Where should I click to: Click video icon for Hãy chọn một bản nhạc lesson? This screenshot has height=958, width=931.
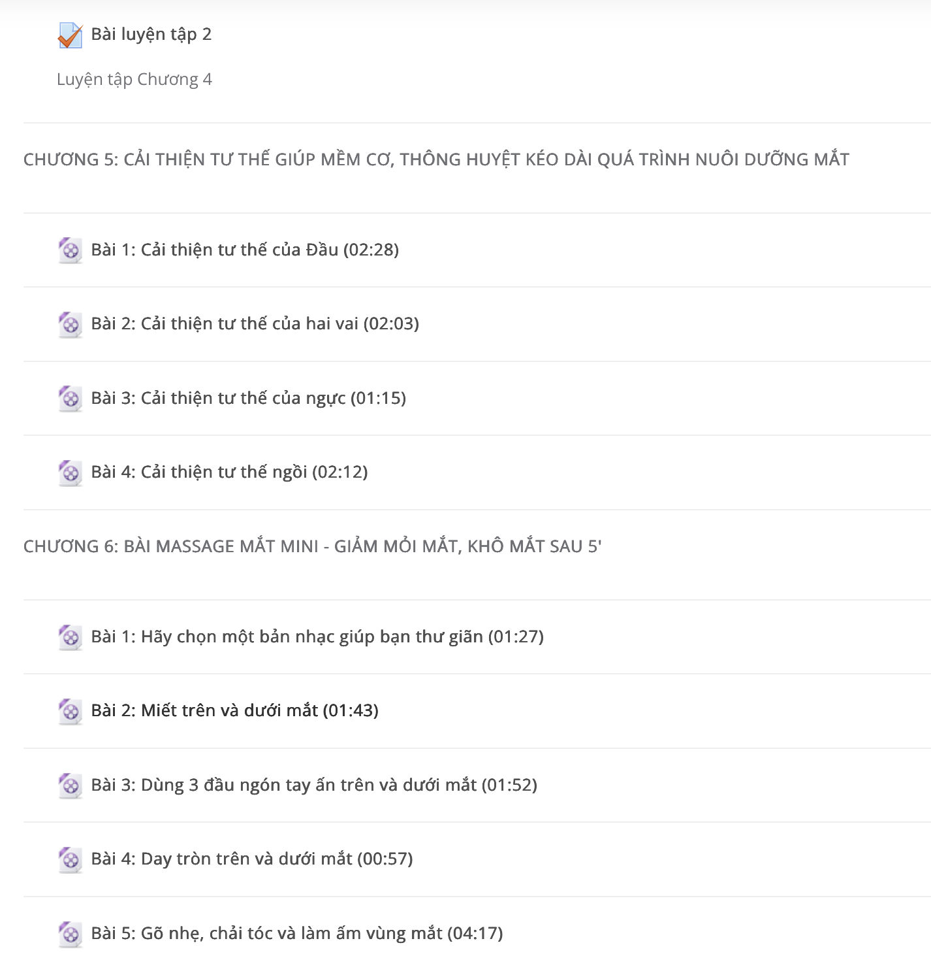[70, 637]
